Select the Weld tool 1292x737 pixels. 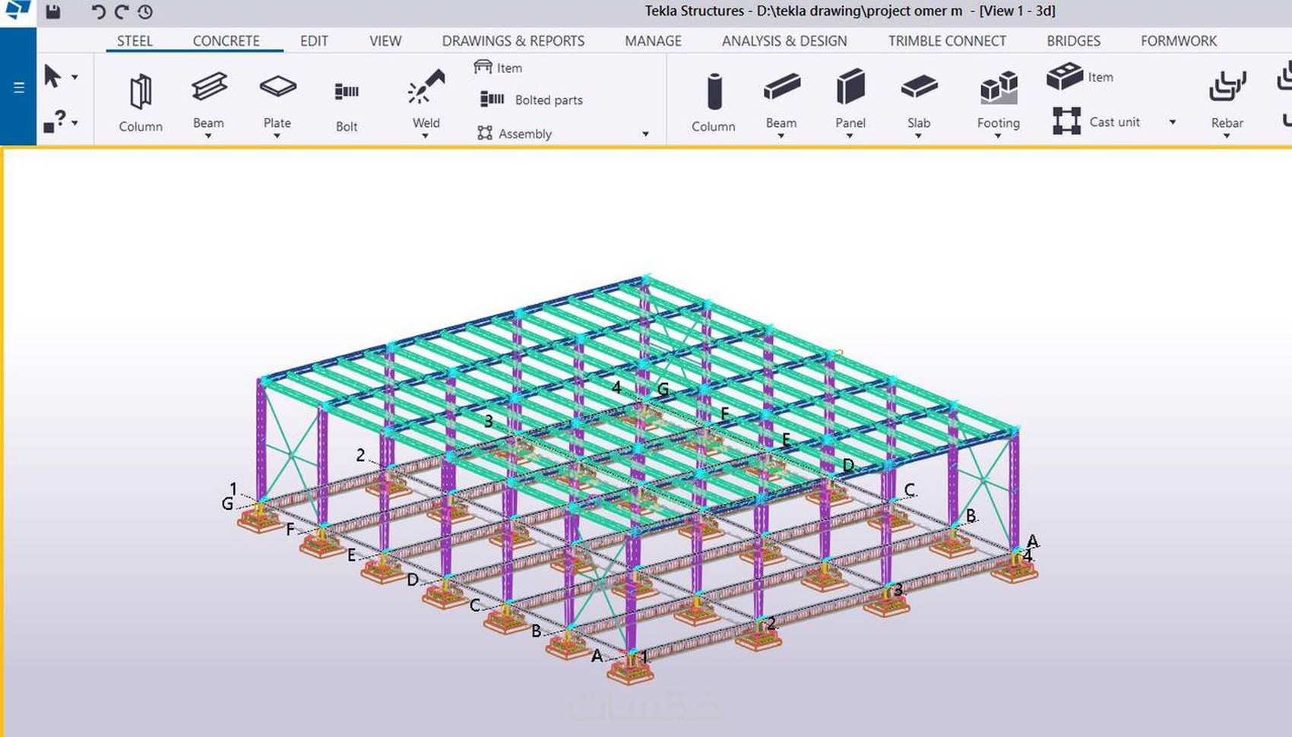426,98
